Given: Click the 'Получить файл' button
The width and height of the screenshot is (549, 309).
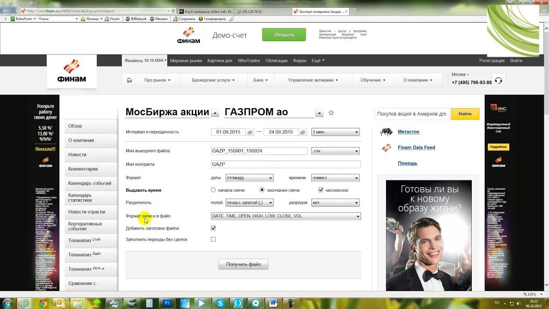Looking at the screenshot, I should click(x=243, y=264).
